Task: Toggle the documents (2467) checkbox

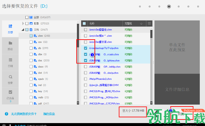Action: [27, 30]
